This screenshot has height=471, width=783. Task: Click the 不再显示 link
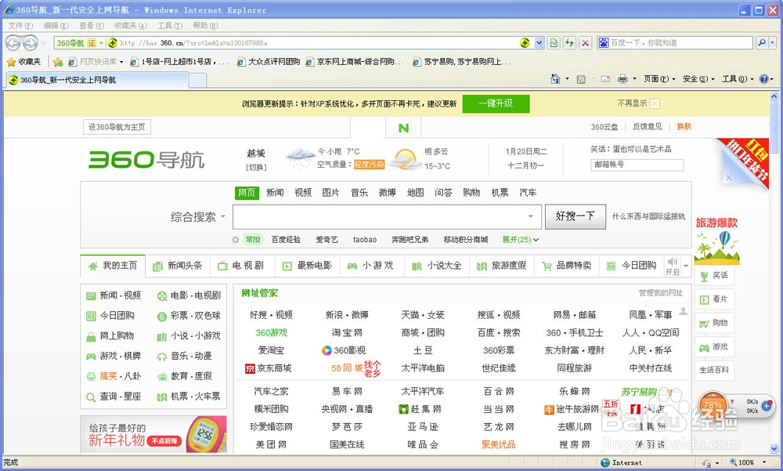[x=632, y=103]
